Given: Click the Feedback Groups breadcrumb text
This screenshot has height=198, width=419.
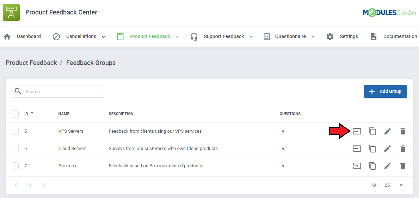Looking at the screenshot, I should [91, 62].
